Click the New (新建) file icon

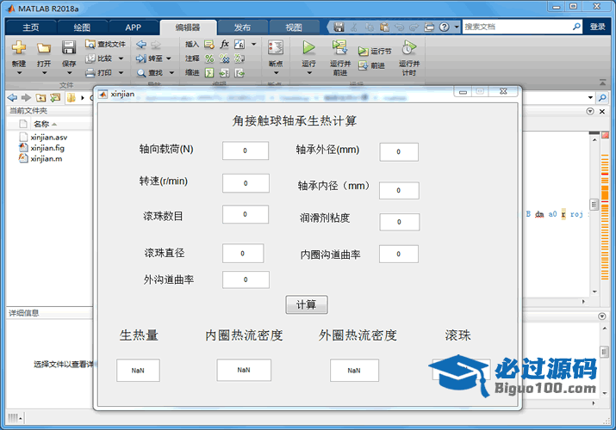point(18,48)
